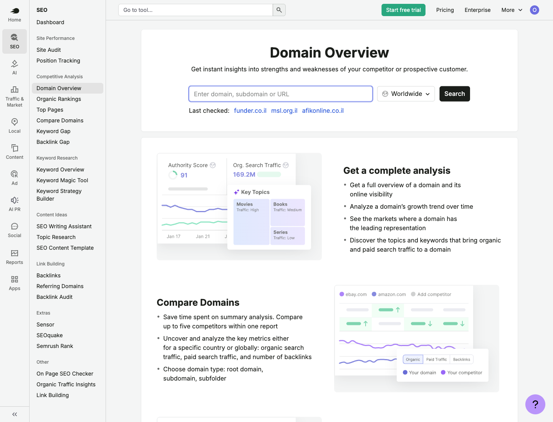Click the Start free trial button
Viewport: 553px width, 422px height.
(403, 10)
